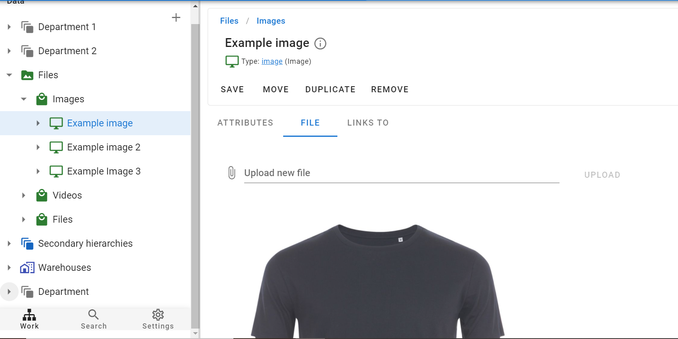Image resolution: width=678 pixels, height=339 pixels.
Task: Click the Warehouses building icon
Action: [x=27, y=268]
